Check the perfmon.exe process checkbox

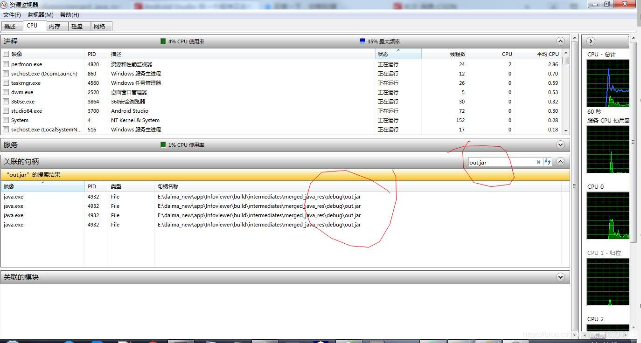click(x=6, y=64)
